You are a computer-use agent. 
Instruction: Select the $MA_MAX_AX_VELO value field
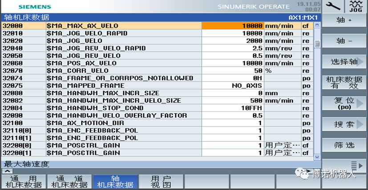tap(232, 26)
